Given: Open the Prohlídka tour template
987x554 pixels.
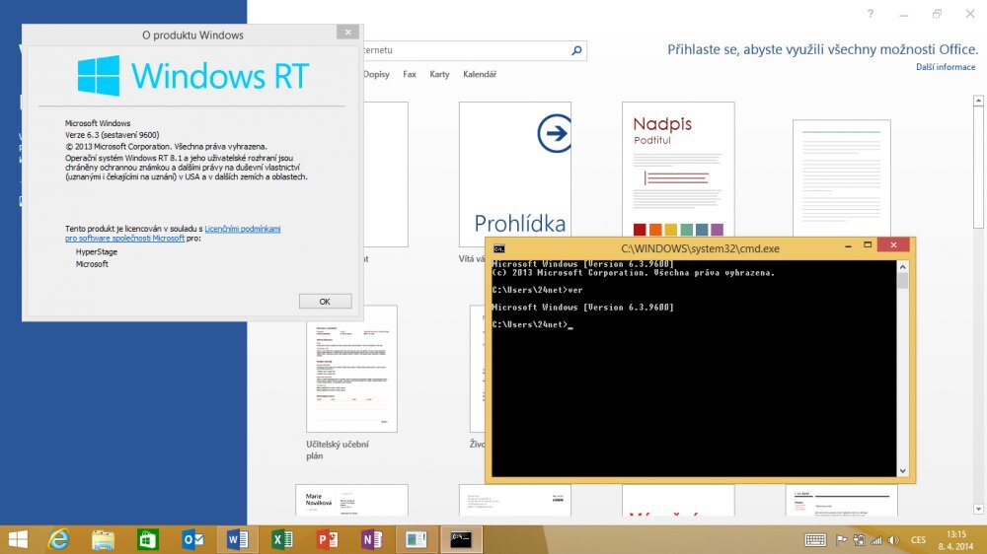Looking at the screenshot, I should 515,174.
